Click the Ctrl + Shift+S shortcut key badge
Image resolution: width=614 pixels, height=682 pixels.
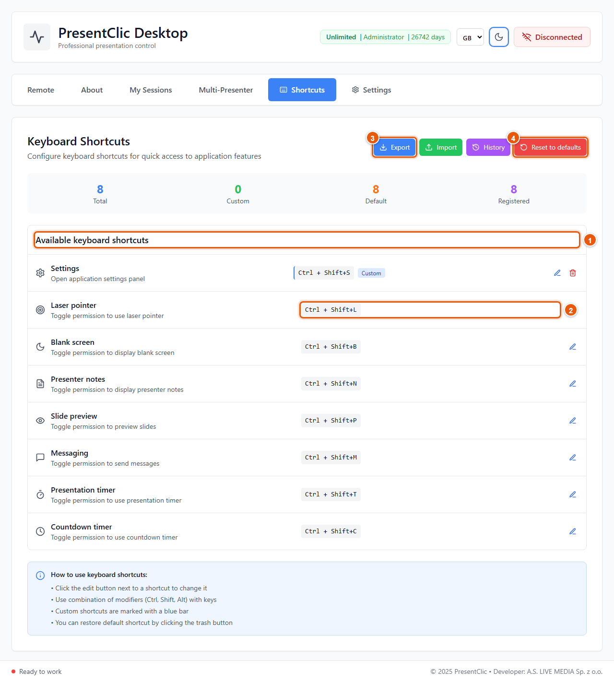coord(324,273)
